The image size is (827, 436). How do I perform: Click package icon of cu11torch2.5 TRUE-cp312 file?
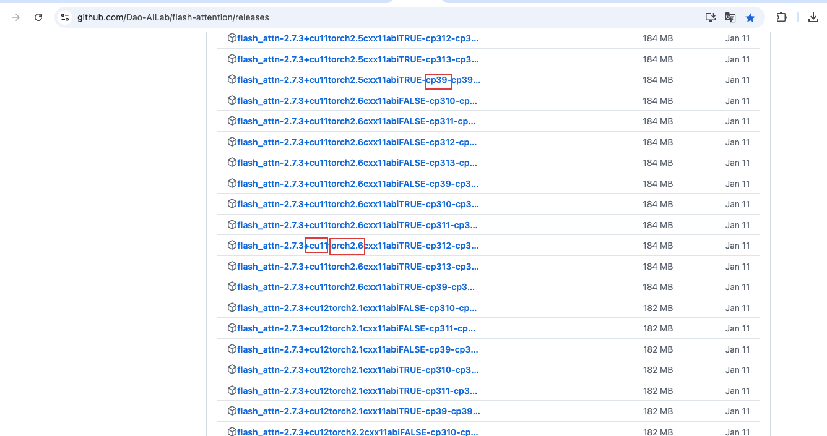[x=232, y=38]
